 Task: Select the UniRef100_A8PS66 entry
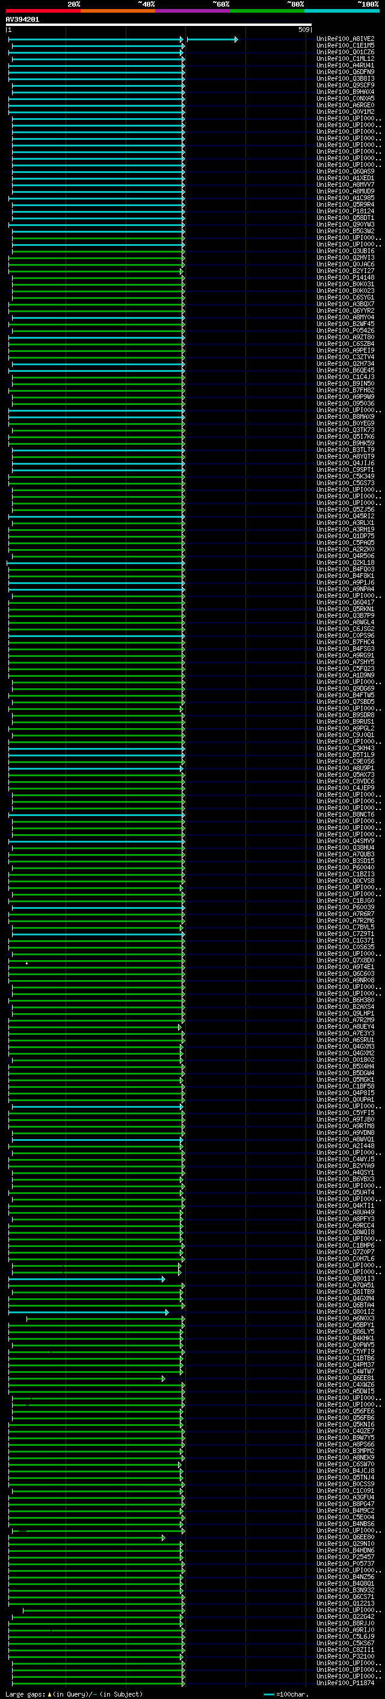pyautogui.click(x=345, y=1443)
